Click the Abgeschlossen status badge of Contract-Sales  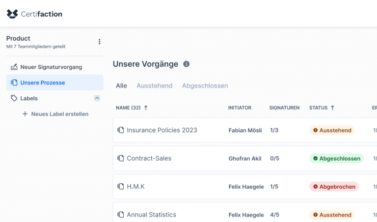click(x=336, y=158)
